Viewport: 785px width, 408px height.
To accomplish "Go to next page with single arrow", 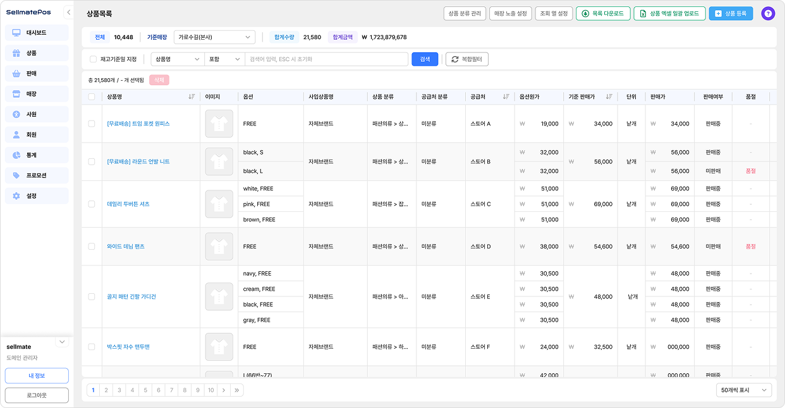I will coord(224,390).
